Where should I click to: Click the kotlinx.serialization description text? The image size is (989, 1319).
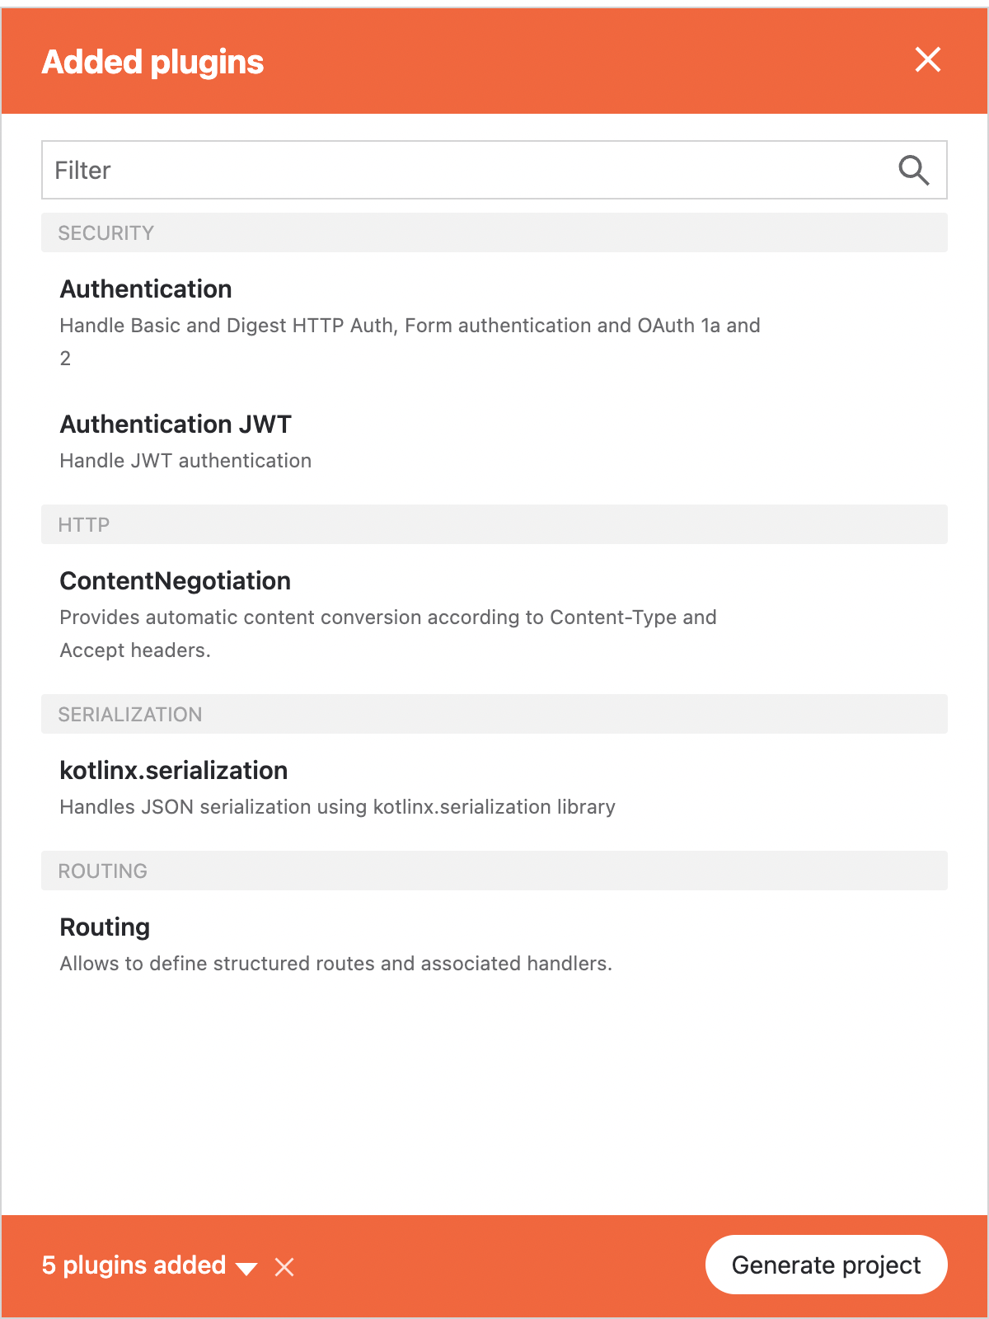click(337, 807)
